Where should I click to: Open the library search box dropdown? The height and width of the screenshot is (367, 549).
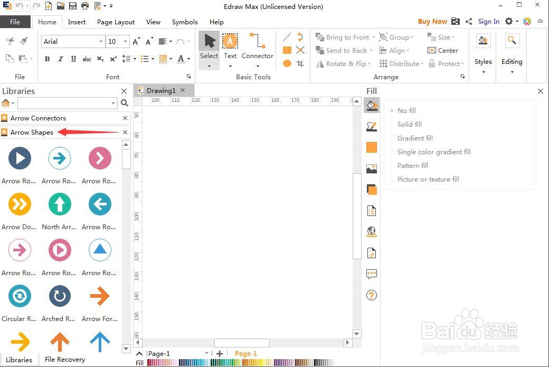[113, 103]
